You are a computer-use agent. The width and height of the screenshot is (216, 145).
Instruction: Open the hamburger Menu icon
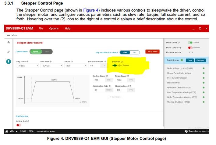9,35
